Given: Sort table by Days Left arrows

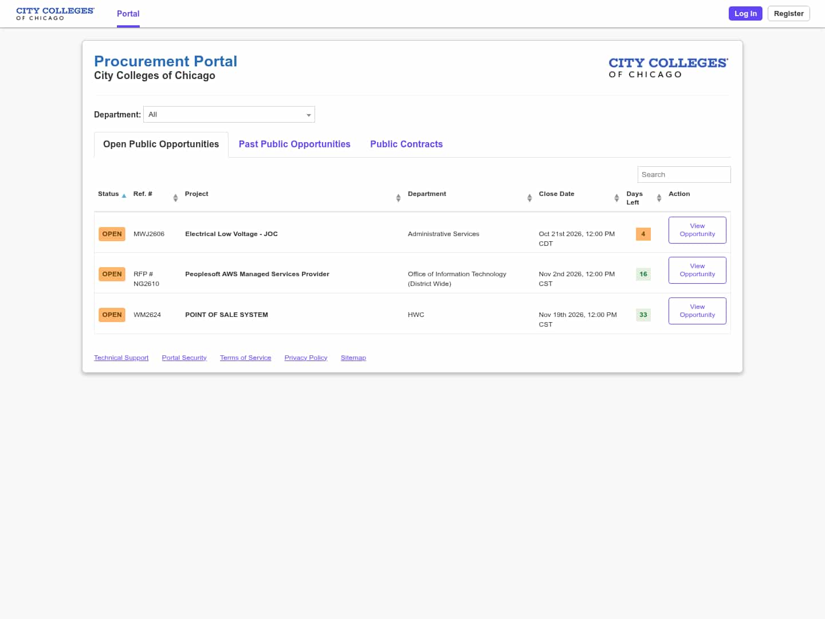Looking at the screenshot, I should 659,198.
